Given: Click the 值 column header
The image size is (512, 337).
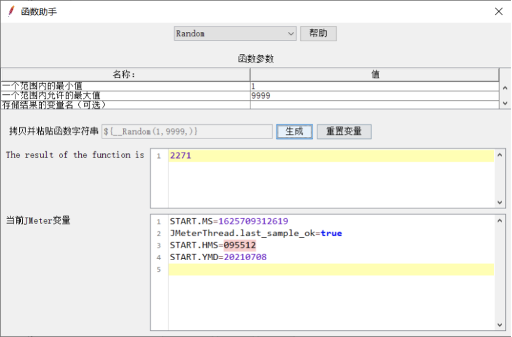Looking at the screenshot, I should [375, 74].
